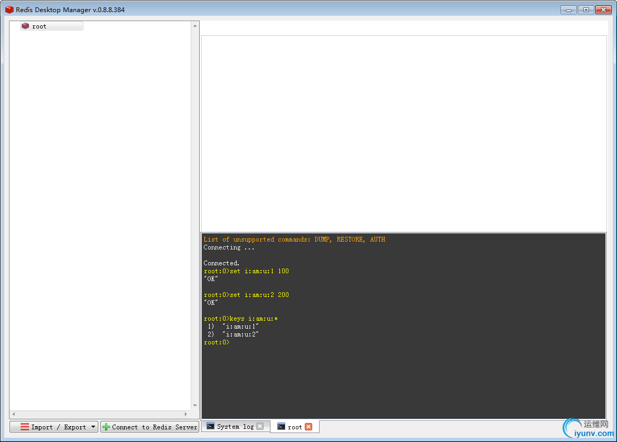Open the Import / Export menu button
This screenshot has height=442, width=617.
(54, 427)
